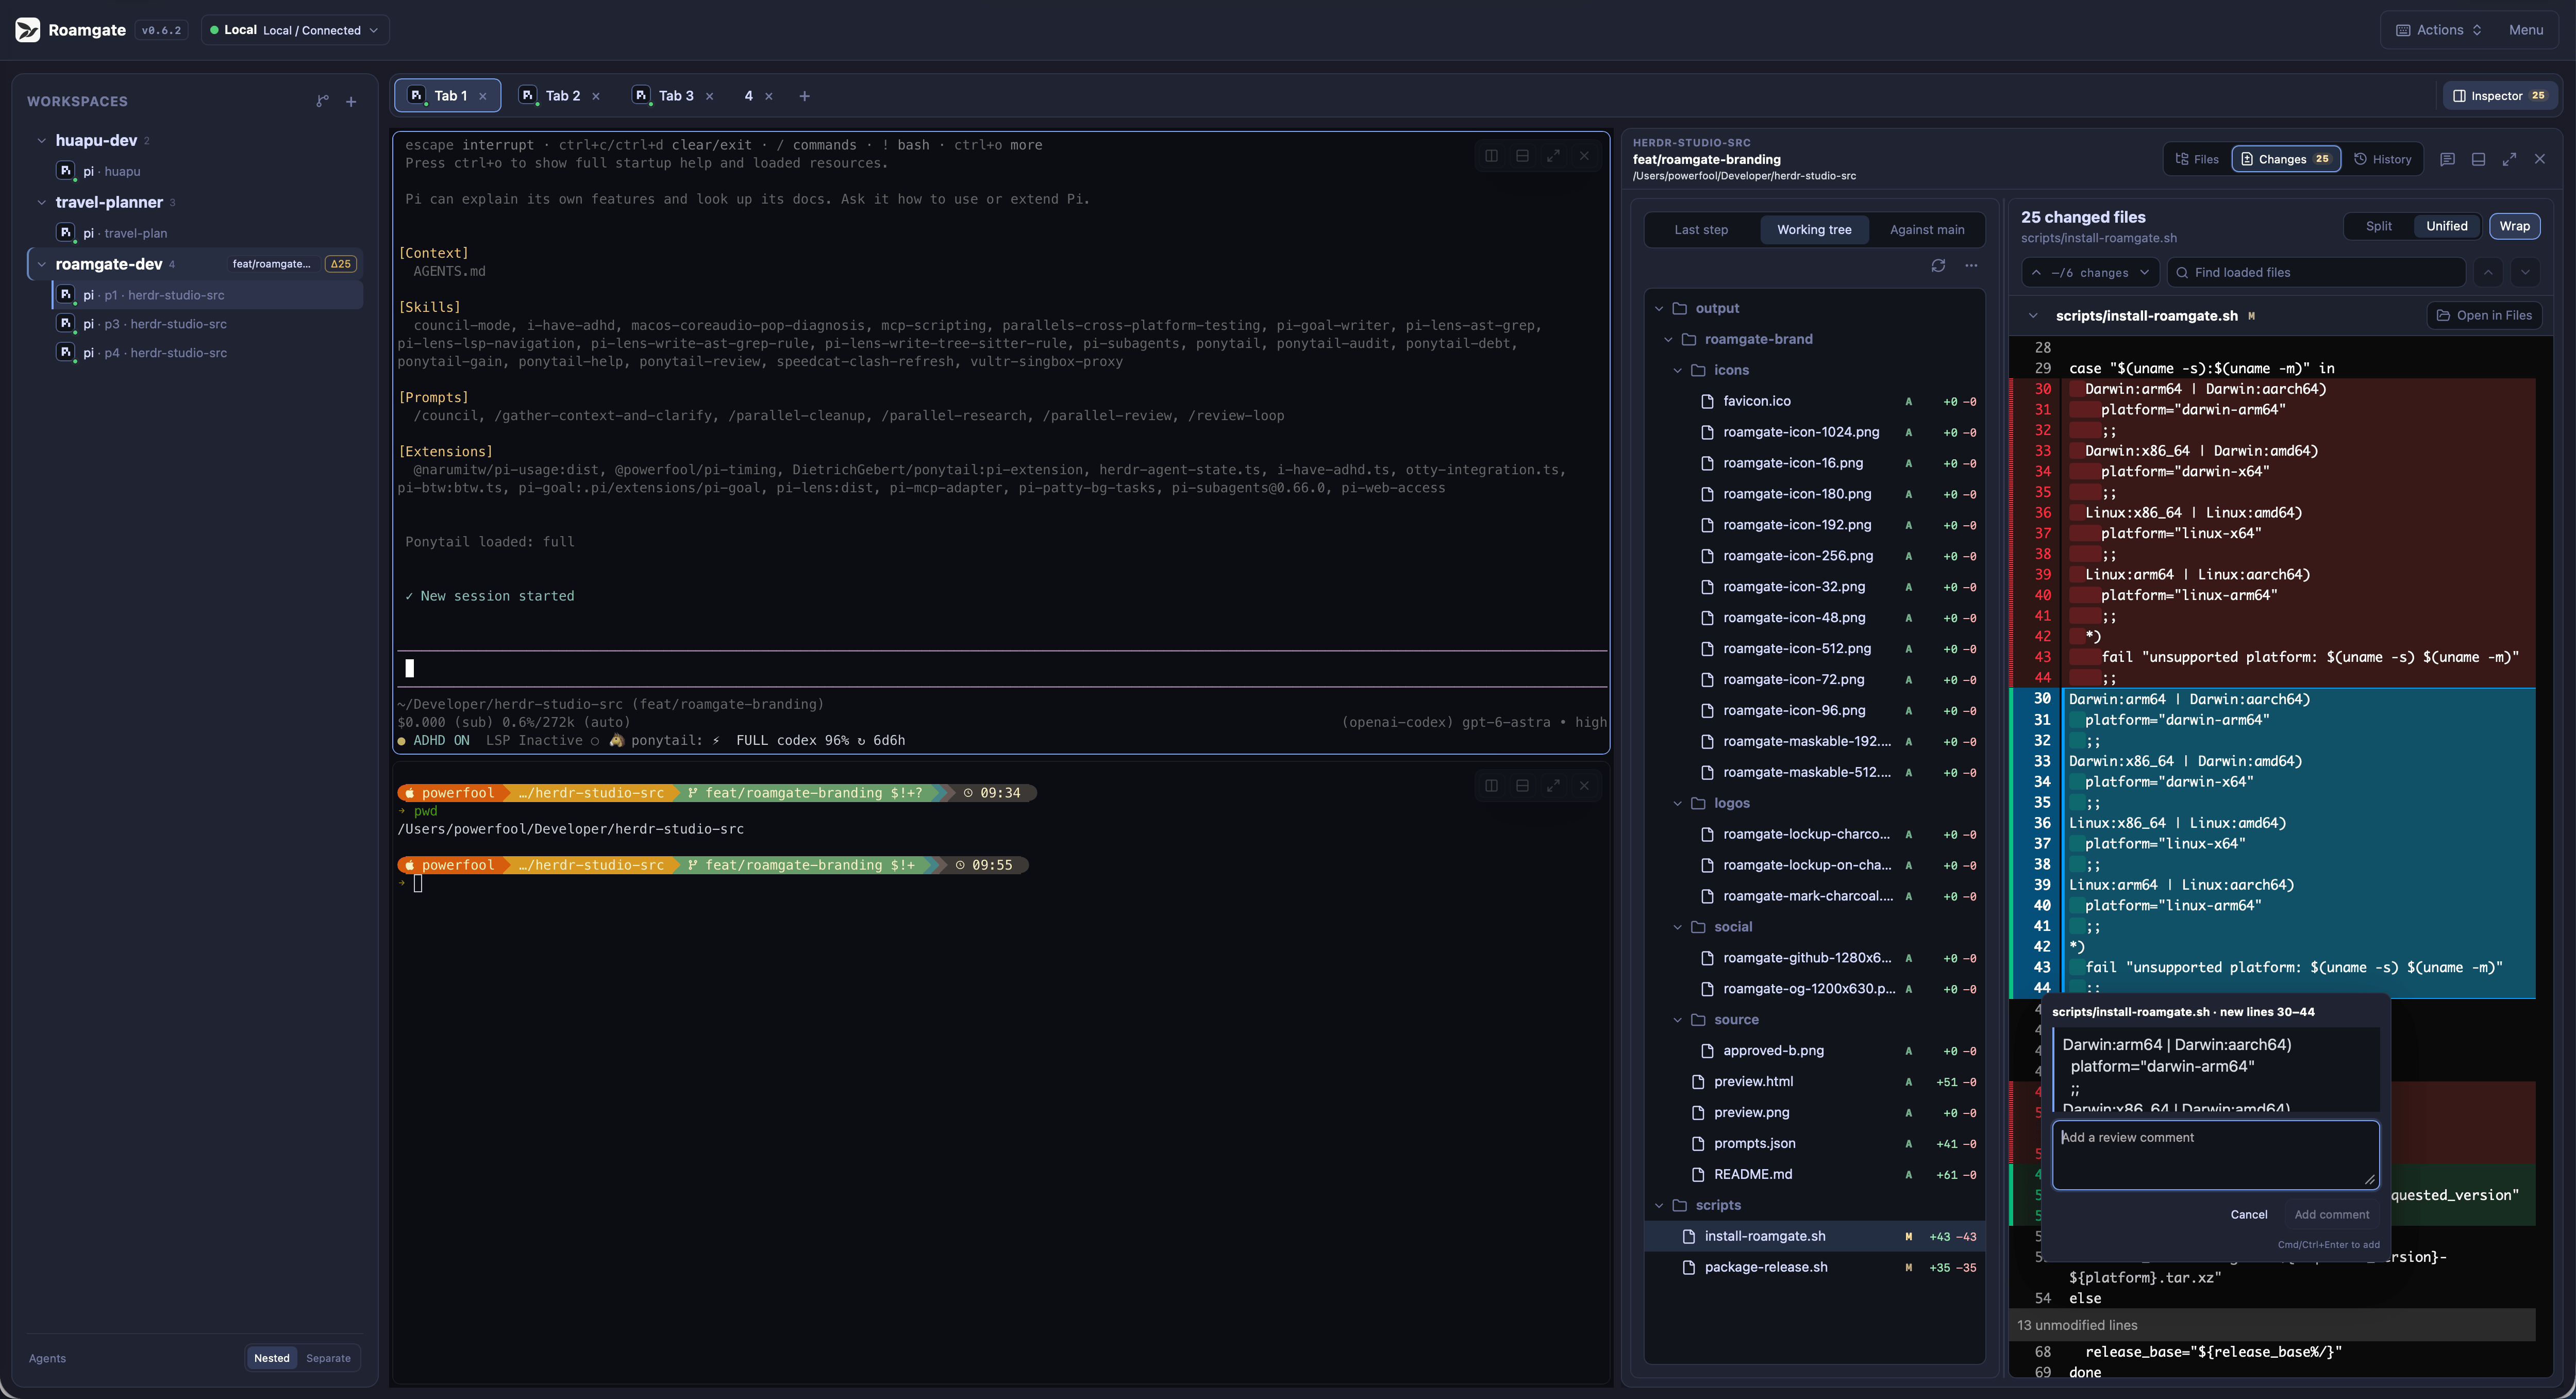Split bottom shell pane vertically icon
Screen dimensions: 2576x1399
(1491, 786)
